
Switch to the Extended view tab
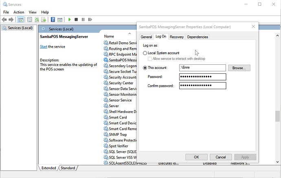tap(48, 168)
